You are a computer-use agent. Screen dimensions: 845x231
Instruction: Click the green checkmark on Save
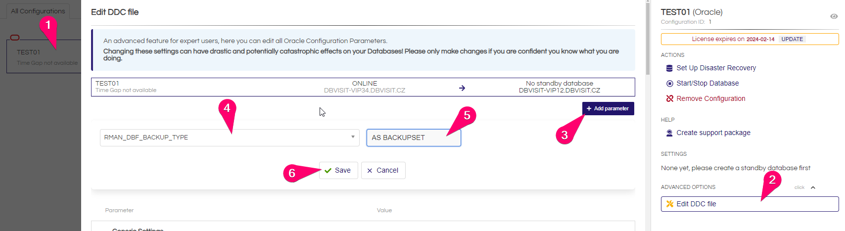coord(328,171)
